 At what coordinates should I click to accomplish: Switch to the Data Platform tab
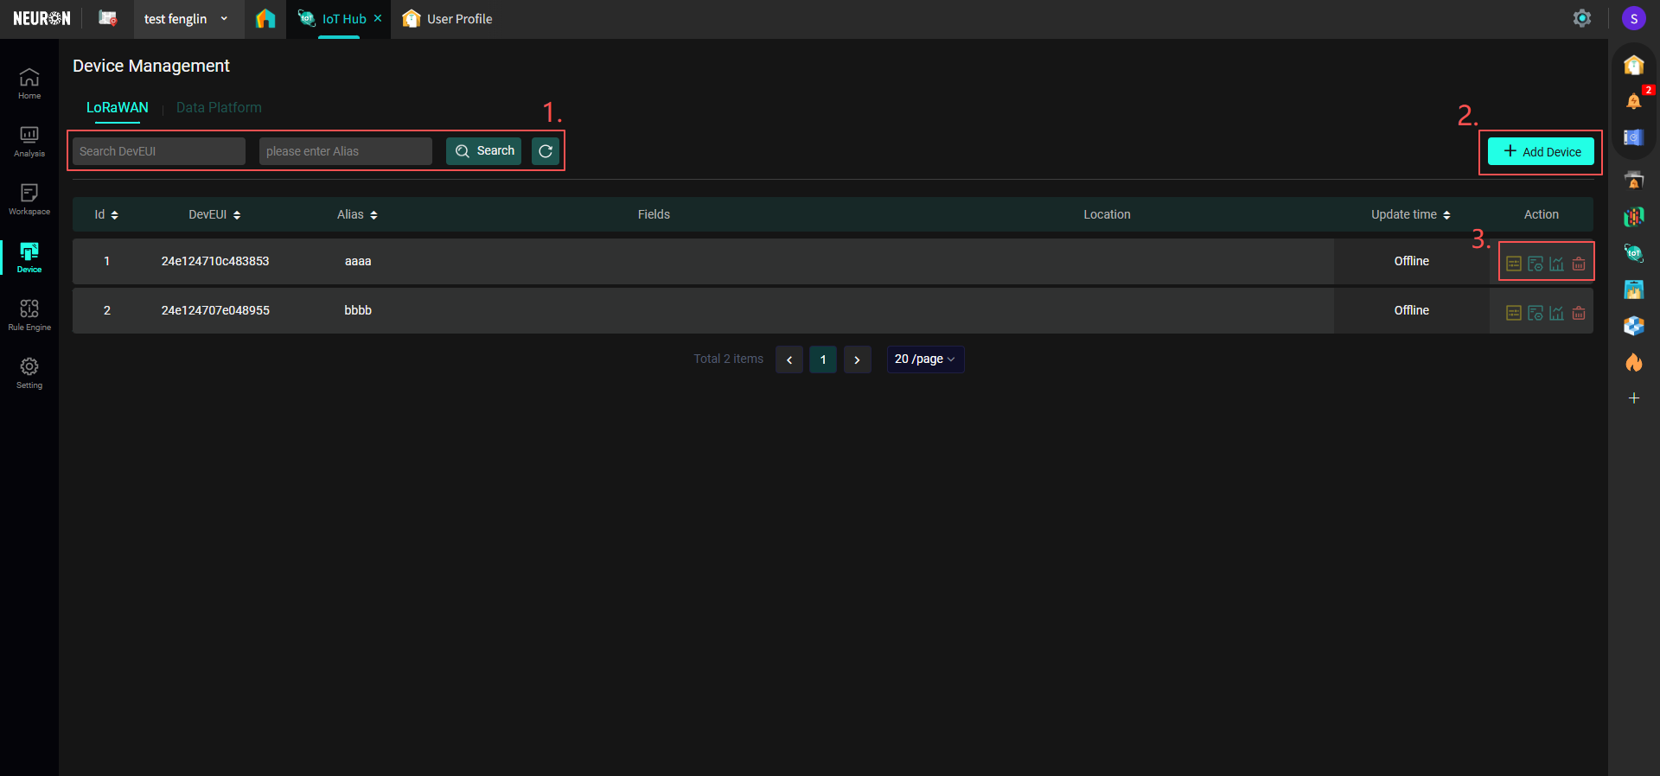(x=219, y=108)
